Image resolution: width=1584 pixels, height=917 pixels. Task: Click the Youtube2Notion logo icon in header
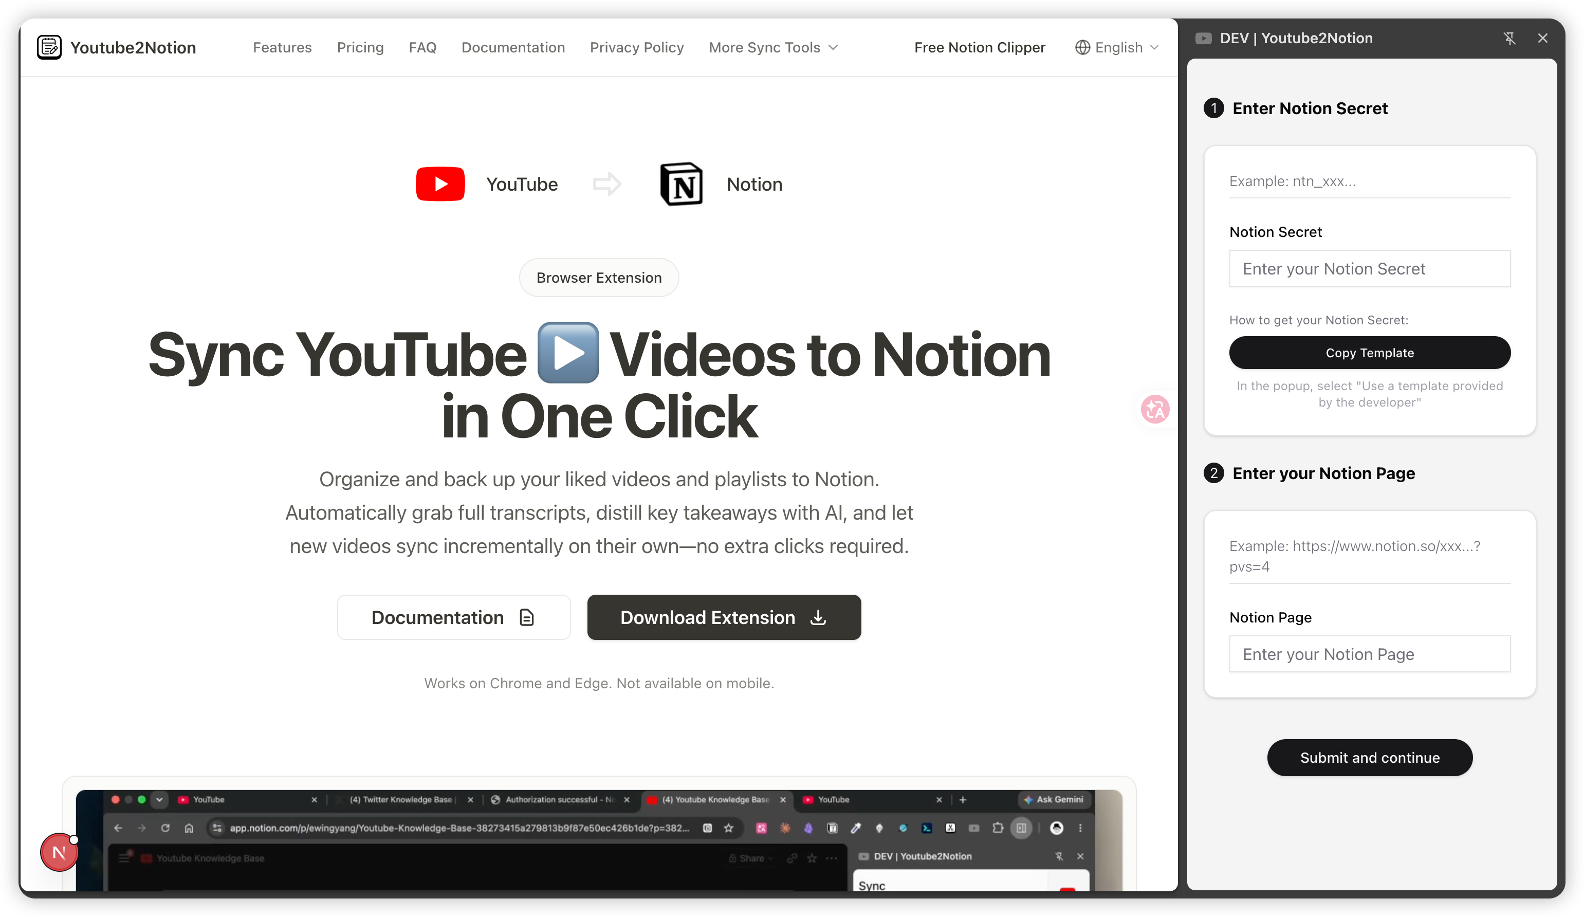click(x=49, y=47)
